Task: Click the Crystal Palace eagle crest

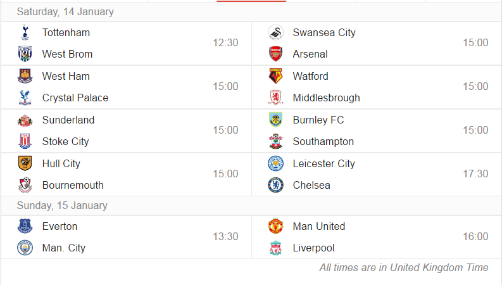Action: [x=25, y=98]
